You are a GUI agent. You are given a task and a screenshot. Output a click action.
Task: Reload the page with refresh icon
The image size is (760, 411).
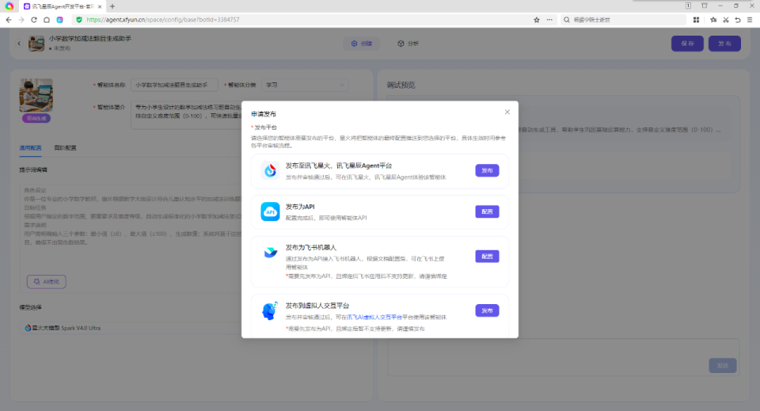34,20
